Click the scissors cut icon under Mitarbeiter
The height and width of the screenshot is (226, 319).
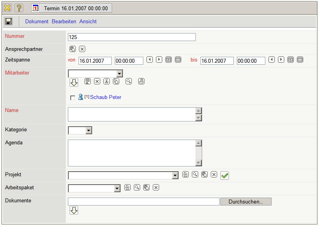tap(107, 81)
